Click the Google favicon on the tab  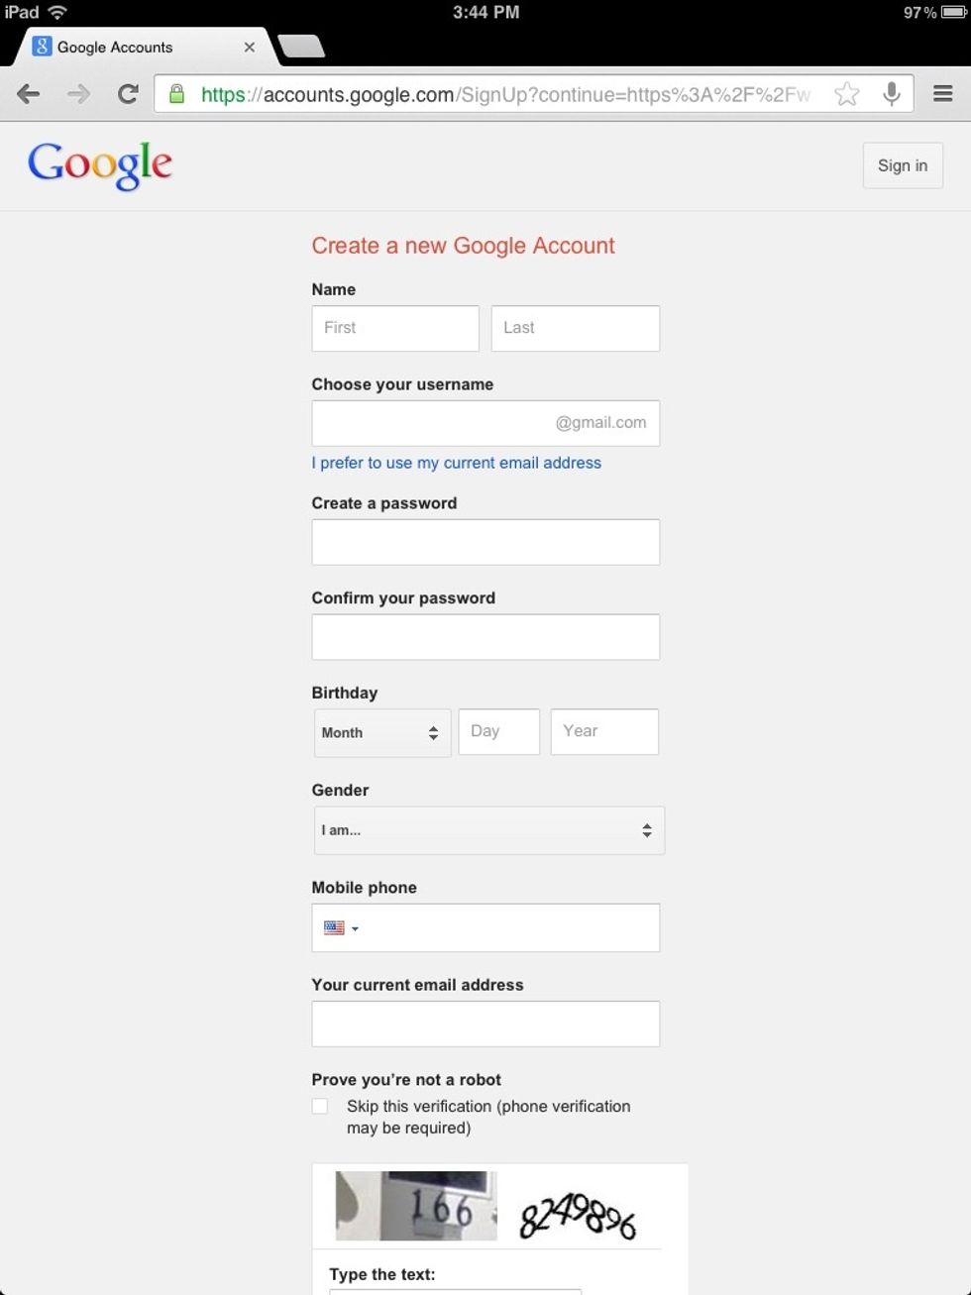43,47
